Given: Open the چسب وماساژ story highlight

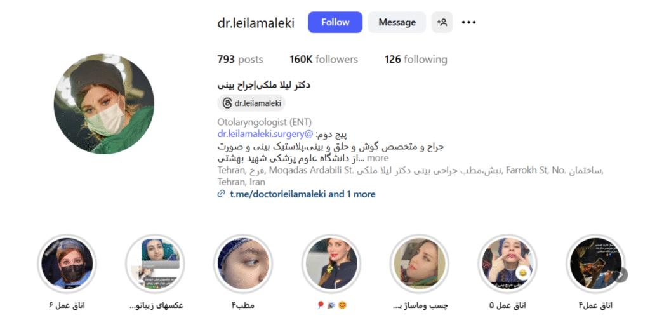Looking at the screenshot, I should coord(420,263).
